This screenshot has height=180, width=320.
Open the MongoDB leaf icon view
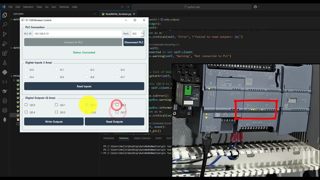(4, 120)
